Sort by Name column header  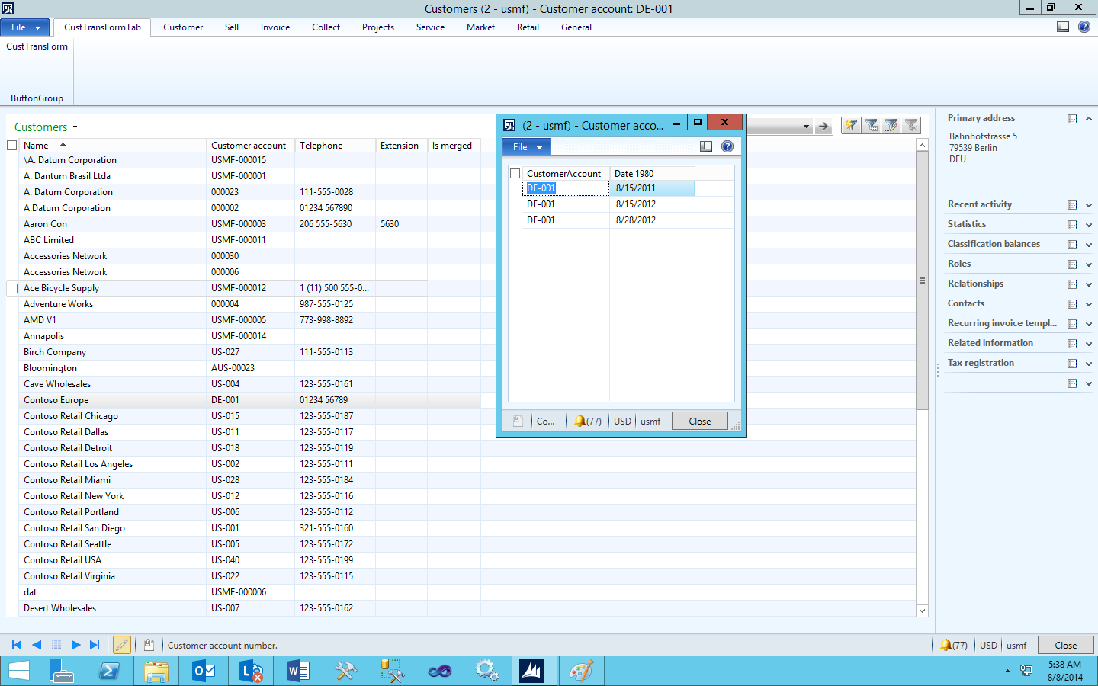[113, 145]
